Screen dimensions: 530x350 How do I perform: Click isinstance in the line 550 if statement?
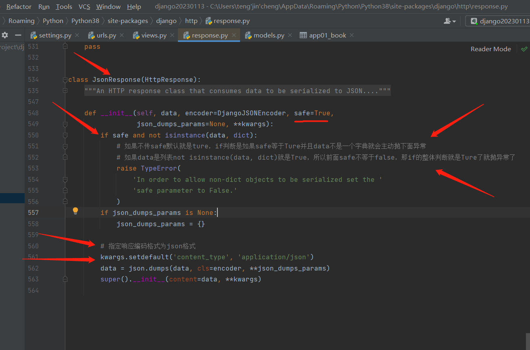click(185, 135)
